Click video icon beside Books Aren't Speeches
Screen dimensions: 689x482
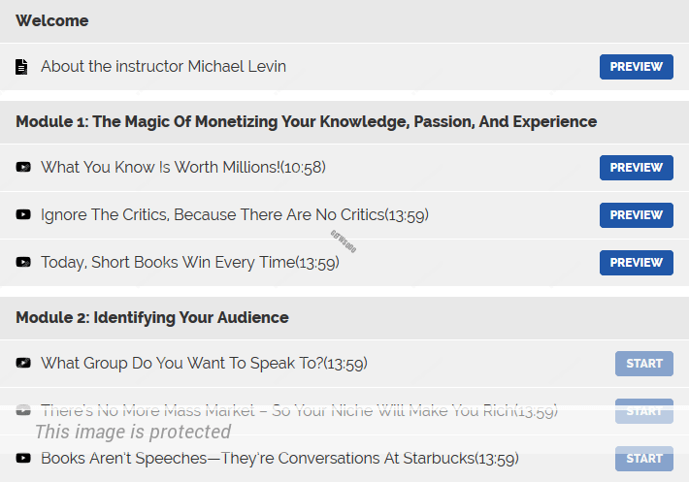(x=23, y=458)
